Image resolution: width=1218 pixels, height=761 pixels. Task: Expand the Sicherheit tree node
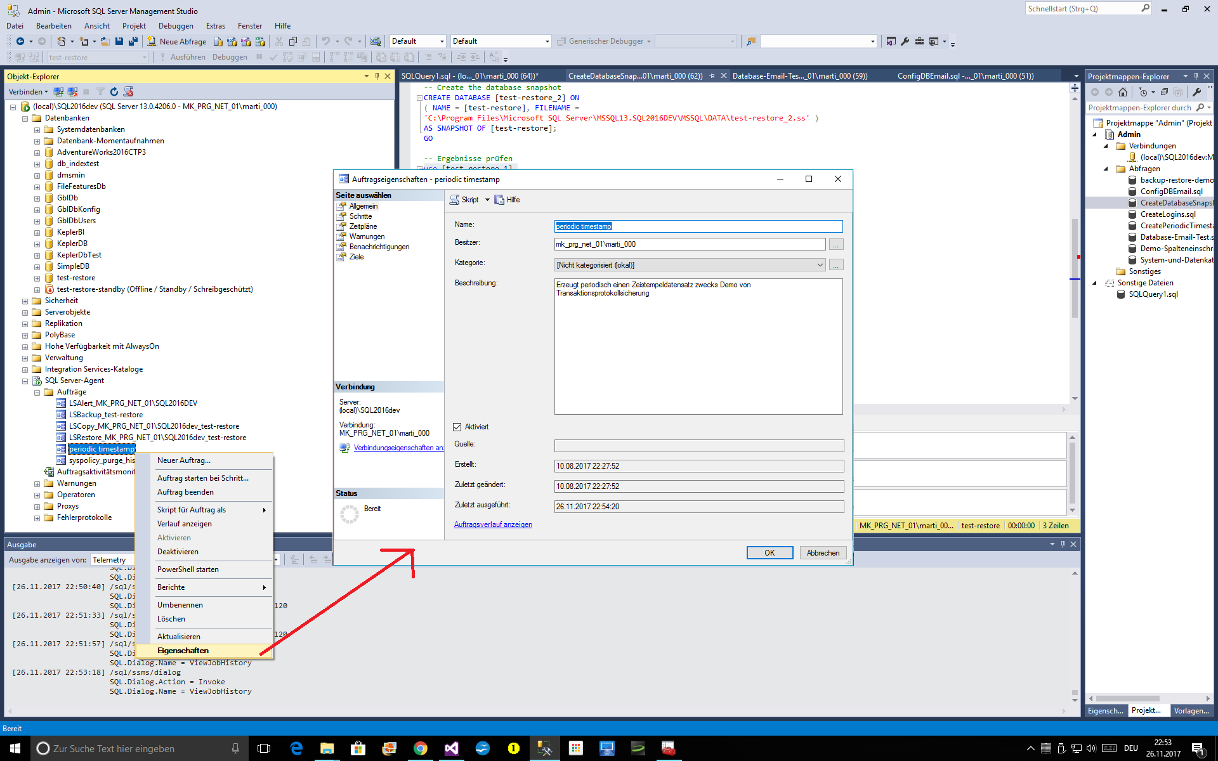pos(25,301)
